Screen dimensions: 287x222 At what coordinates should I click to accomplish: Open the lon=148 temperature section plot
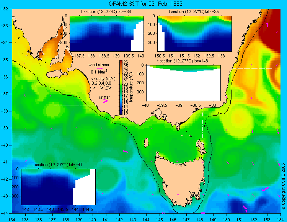tap(183, 83)
